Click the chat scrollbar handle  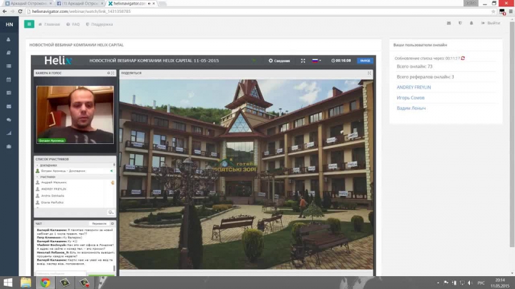115,268
